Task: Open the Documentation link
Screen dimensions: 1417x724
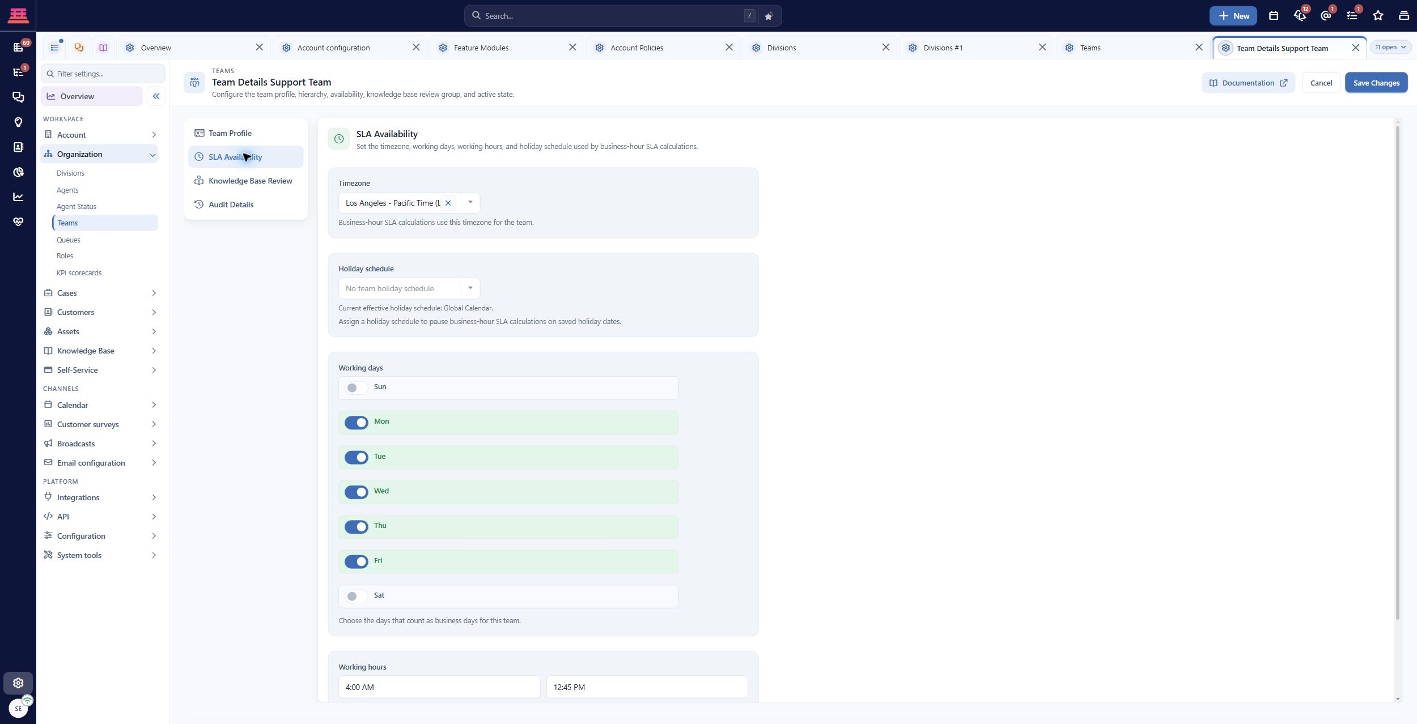Action: tap(1248, 83)
